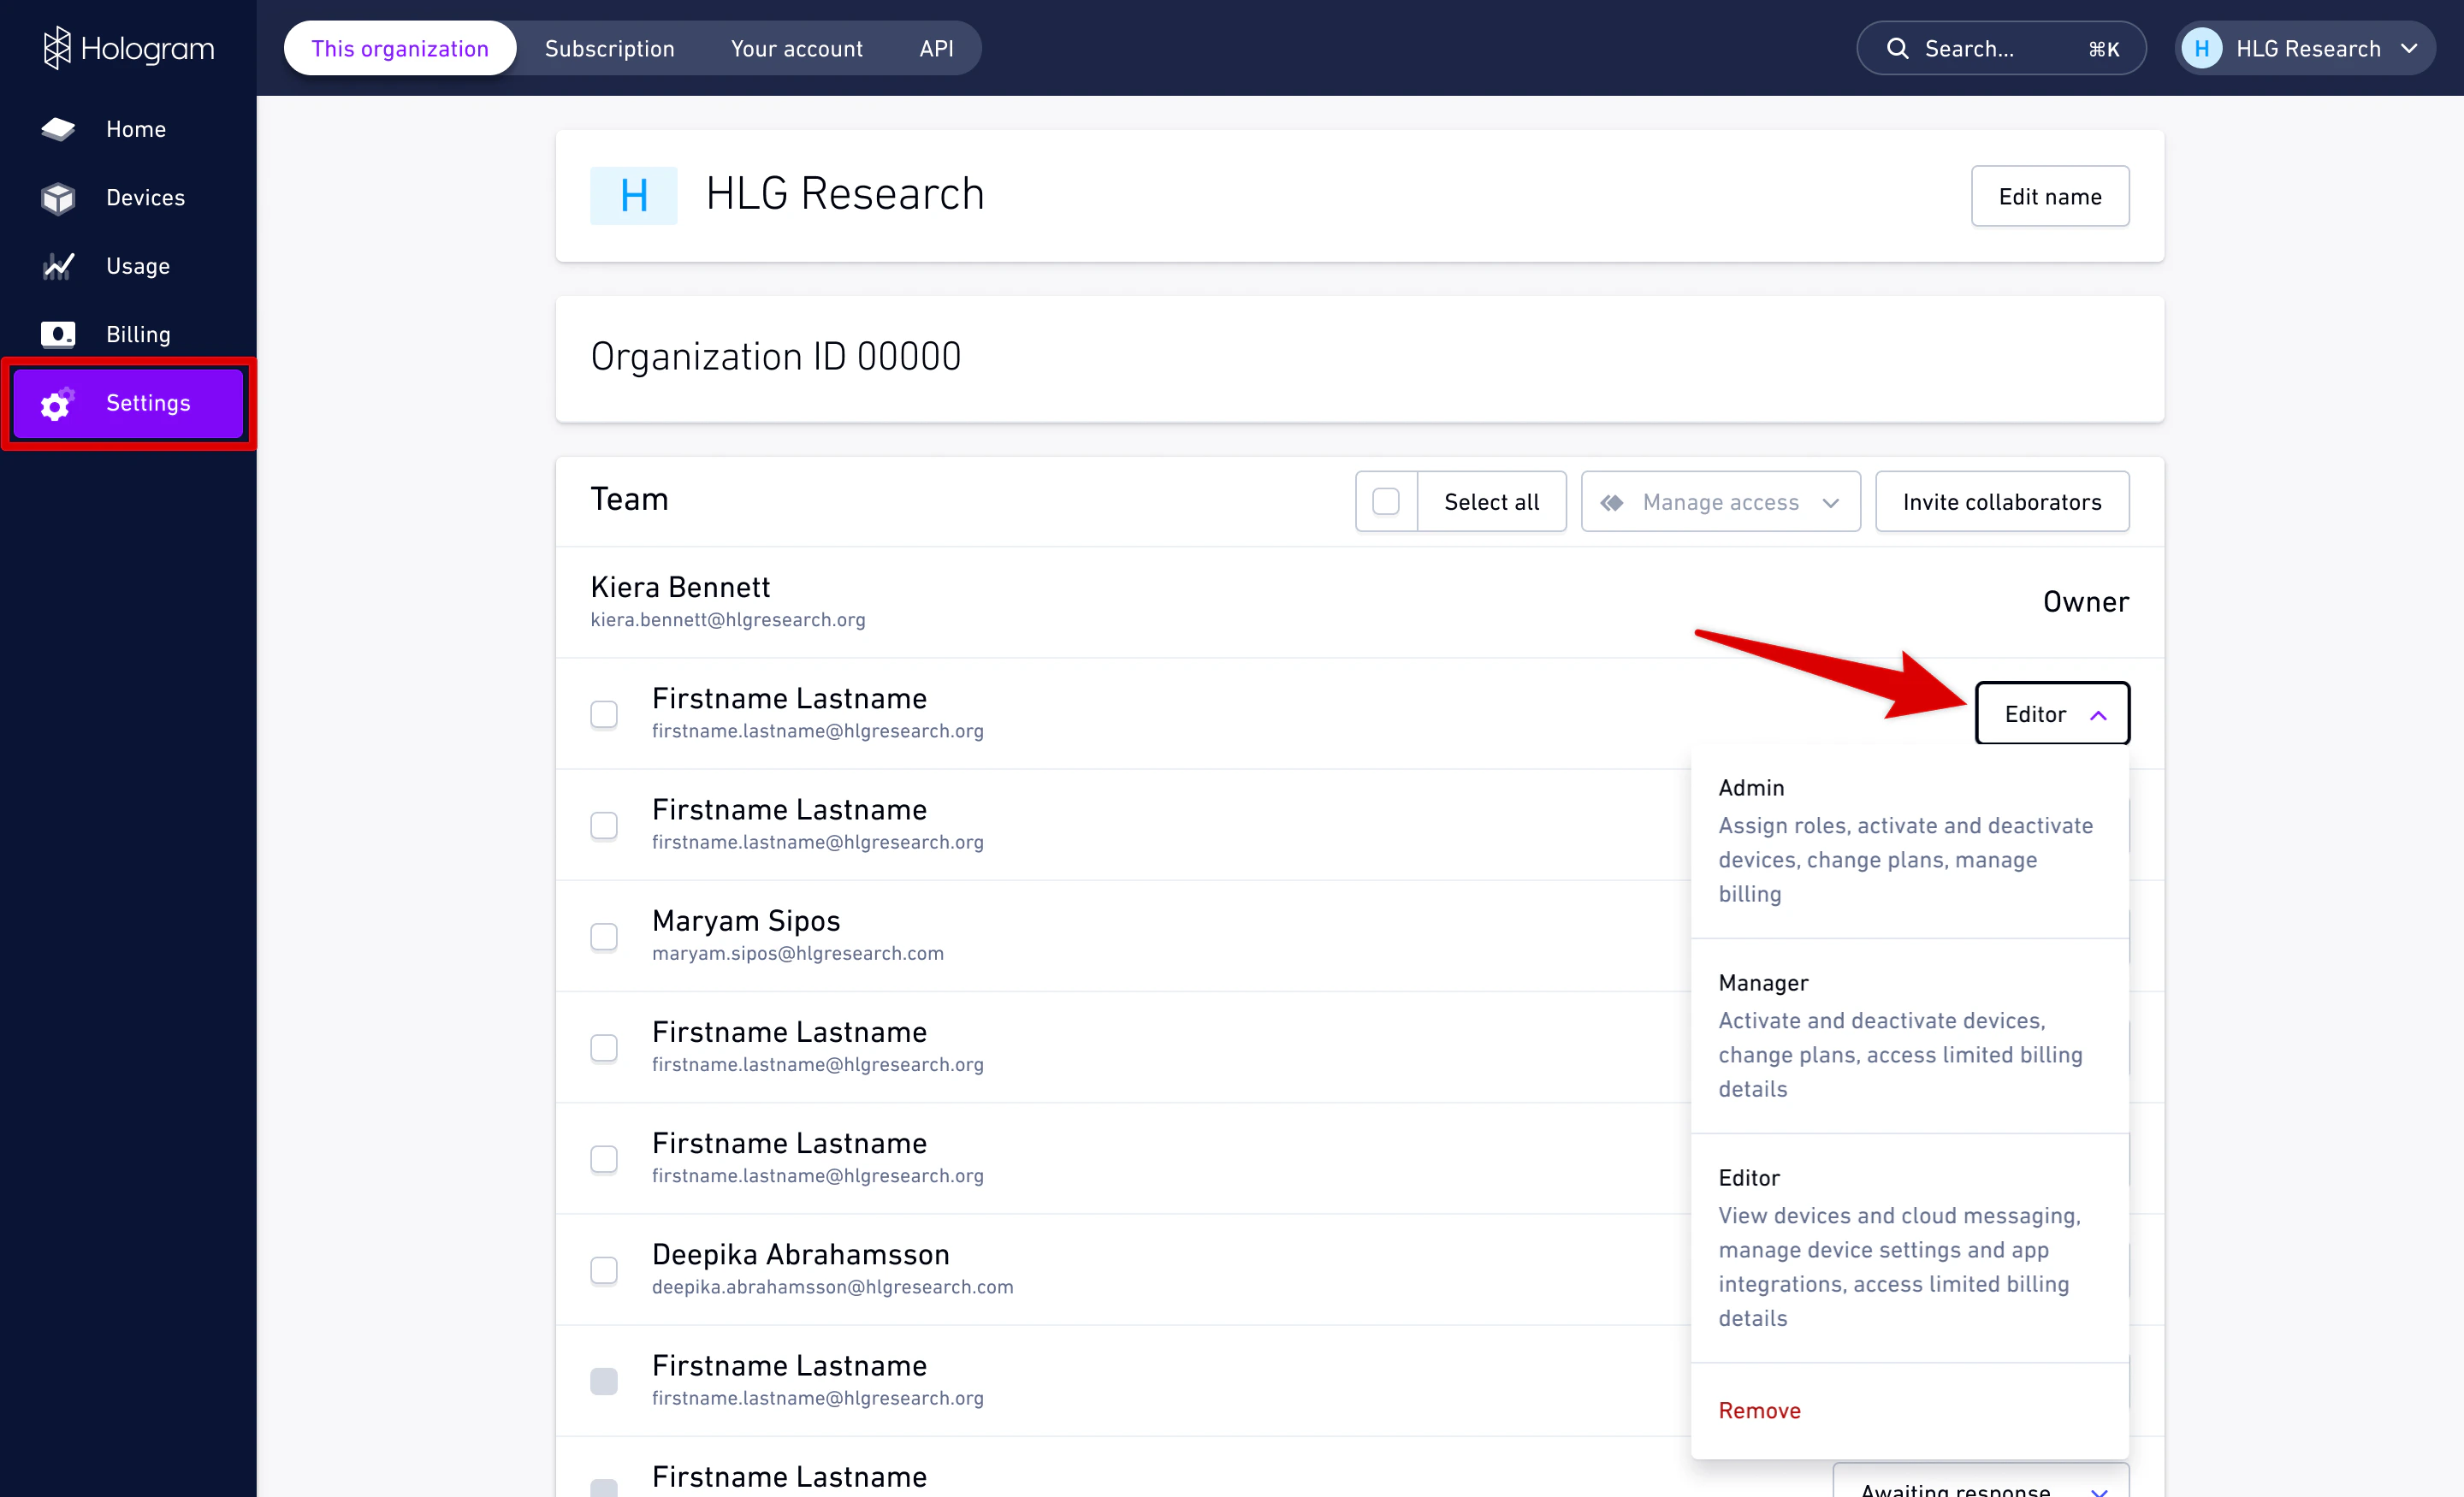The image size is (2464, 1497).
Task: Open the Usage chart icon
Action: [x=58, y=266]
